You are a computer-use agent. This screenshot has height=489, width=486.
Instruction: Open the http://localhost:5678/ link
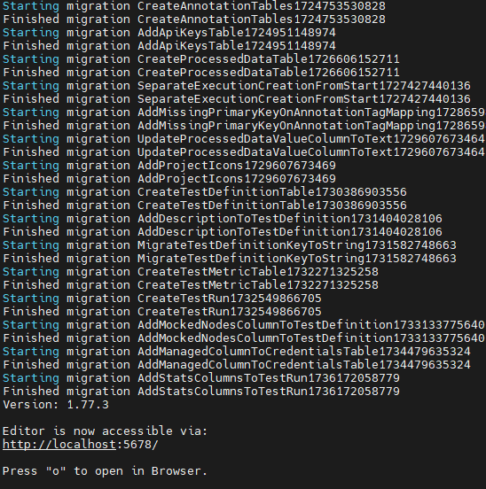tap(81, 445)
